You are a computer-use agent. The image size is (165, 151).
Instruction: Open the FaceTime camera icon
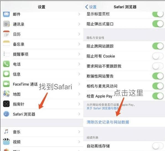click(x=6, y=84)
